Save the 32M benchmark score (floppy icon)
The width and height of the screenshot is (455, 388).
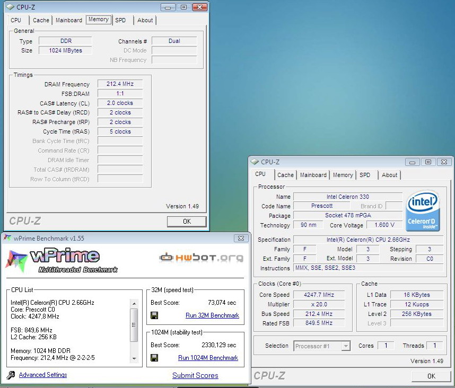(x=154, y=315)
